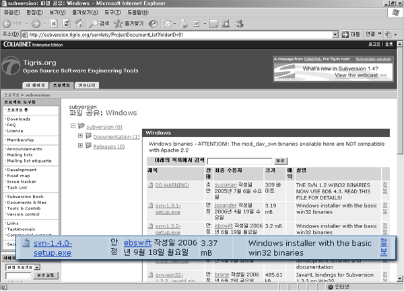This screenshot has width=404, height=292.
Task: Click the Tigris.org logo
Action: tap(11, 66)
